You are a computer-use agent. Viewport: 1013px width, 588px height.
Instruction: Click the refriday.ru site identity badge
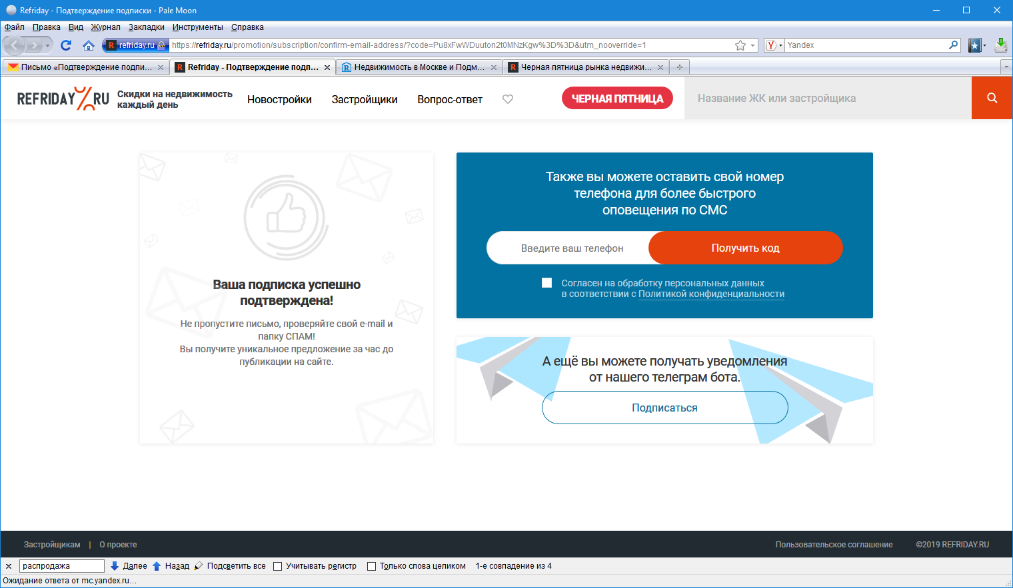tap(135, 45)
